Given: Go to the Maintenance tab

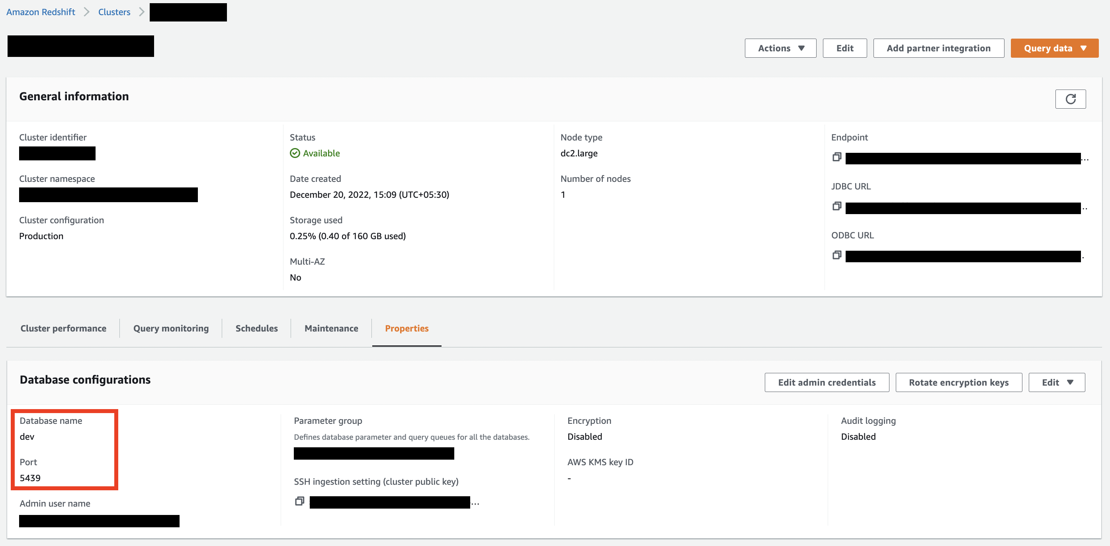Looking at the screenshot, I should (x=331, y=328).
